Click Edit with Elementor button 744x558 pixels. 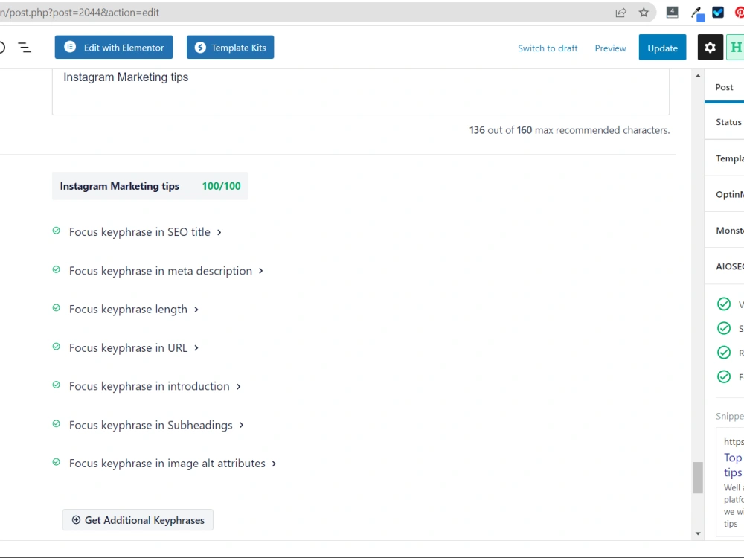tap(114, 47)
